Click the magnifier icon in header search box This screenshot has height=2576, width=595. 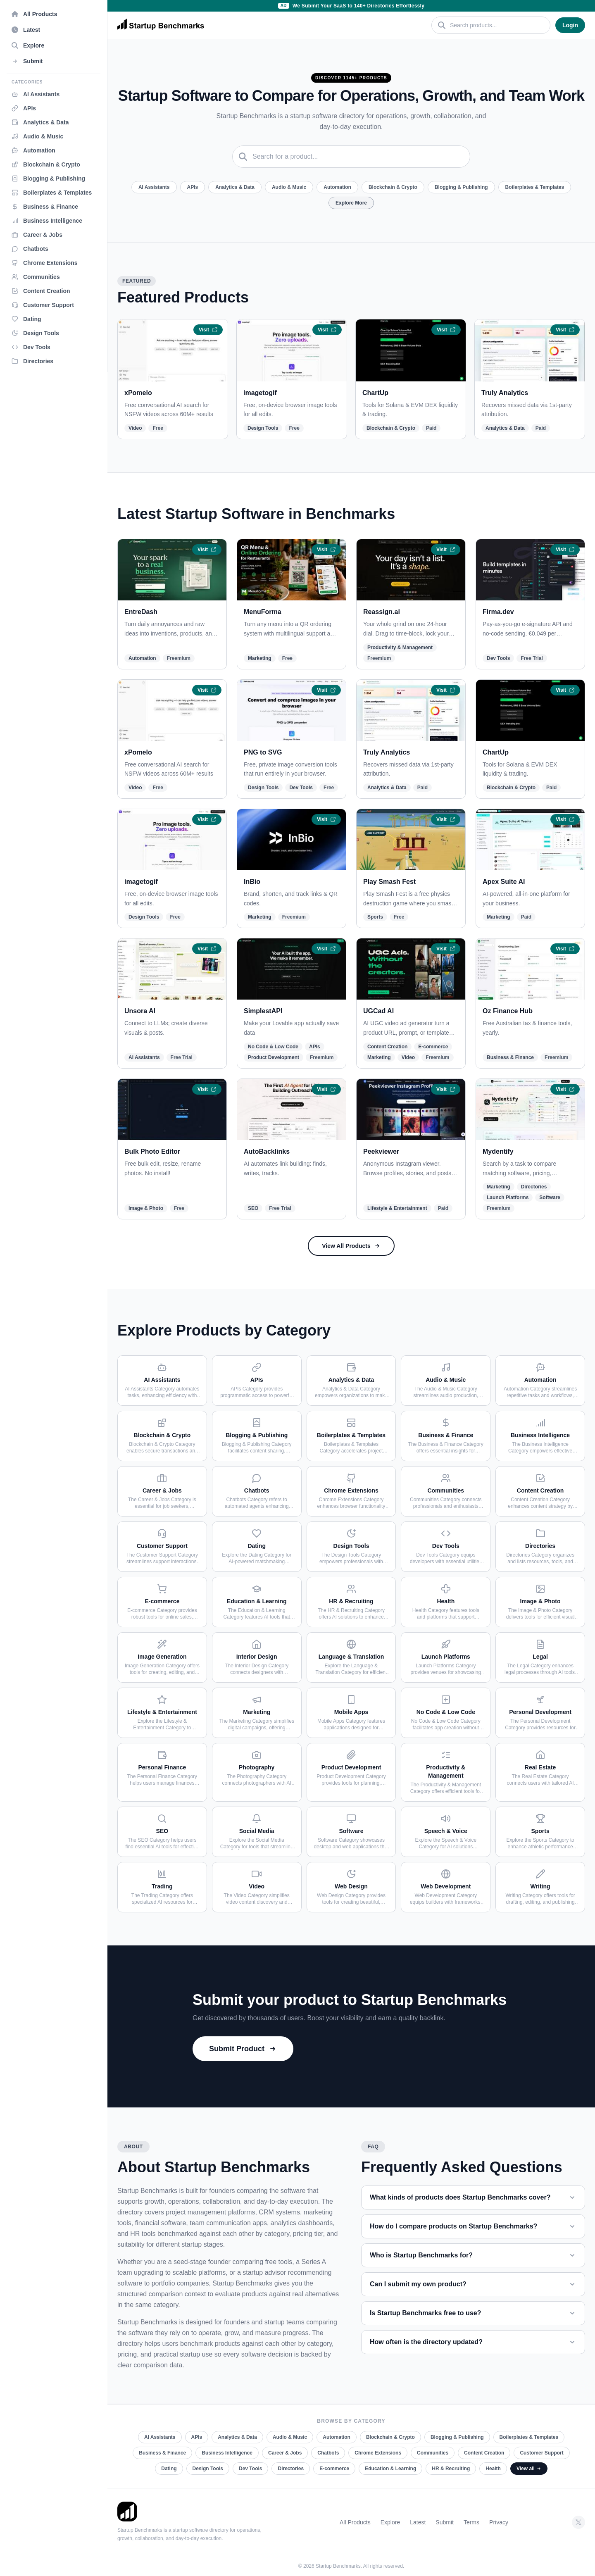tap(442, 25)
